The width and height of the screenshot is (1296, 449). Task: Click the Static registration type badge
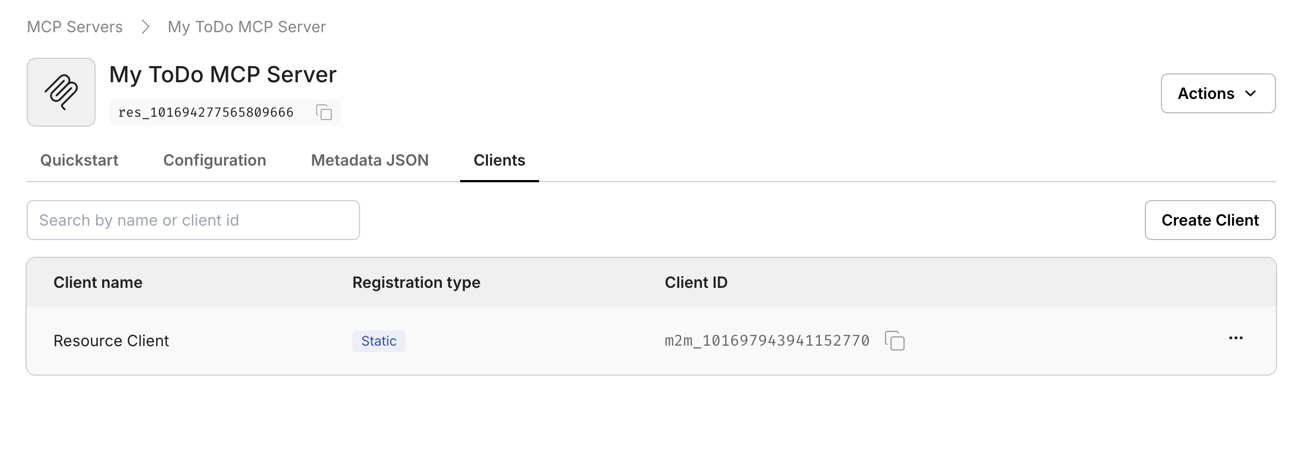(378, 341)
